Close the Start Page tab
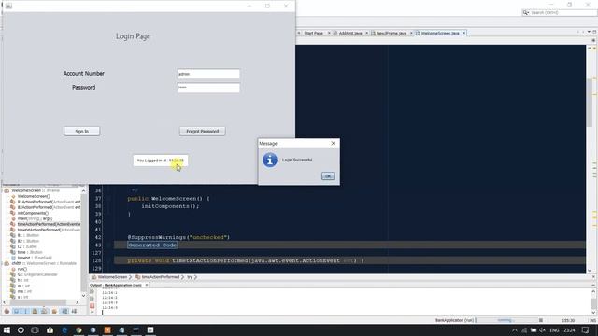The width and height of the screenshot is (598, 336). [329, 34]
